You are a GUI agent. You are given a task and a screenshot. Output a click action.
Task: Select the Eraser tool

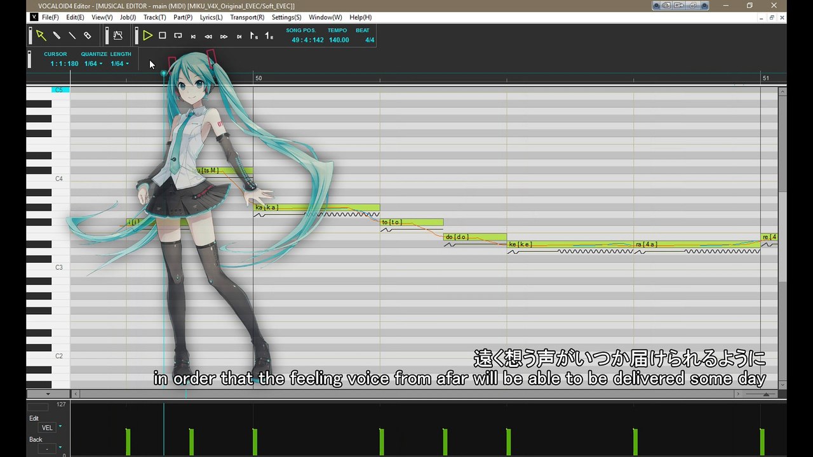pos(88,36)
